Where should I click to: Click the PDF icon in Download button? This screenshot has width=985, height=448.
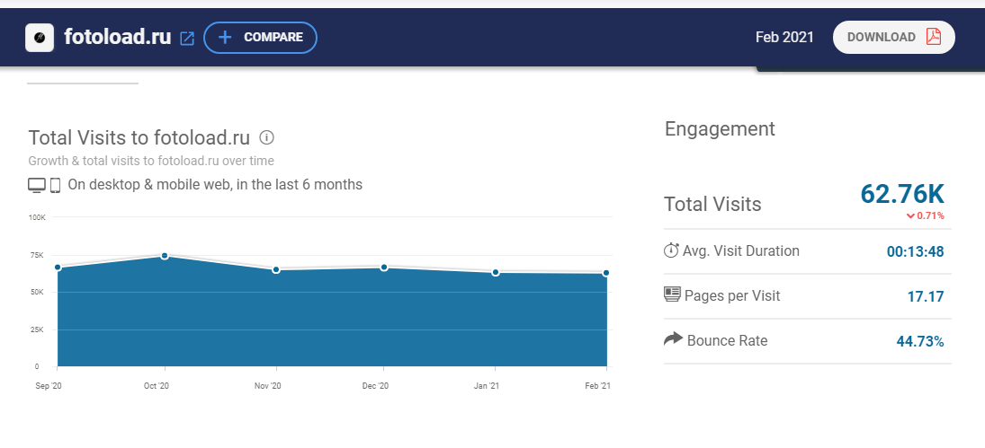point(933,37)
